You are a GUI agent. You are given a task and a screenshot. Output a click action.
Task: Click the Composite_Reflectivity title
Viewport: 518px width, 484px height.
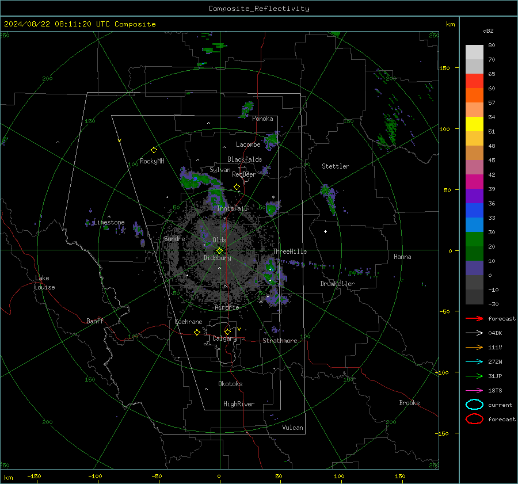pyautogui.click(x=259, y=9)
